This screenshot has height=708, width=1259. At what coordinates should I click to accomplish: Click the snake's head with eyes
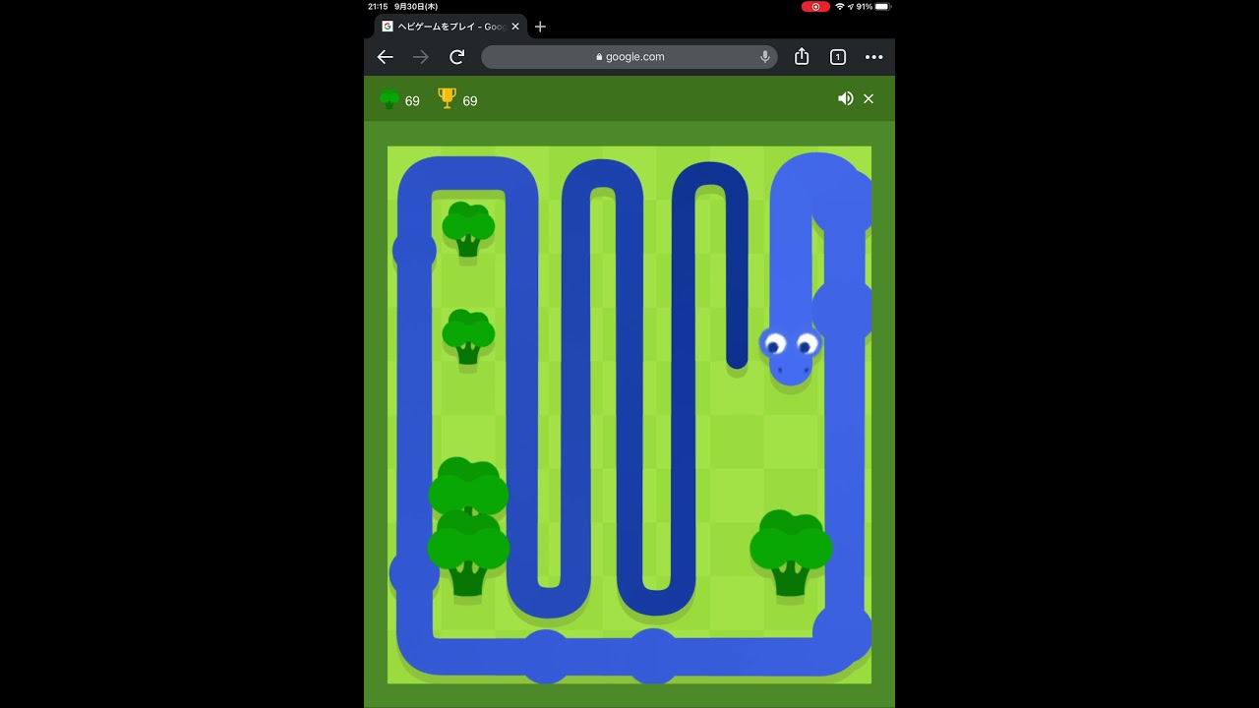click(x=791, y=355)
